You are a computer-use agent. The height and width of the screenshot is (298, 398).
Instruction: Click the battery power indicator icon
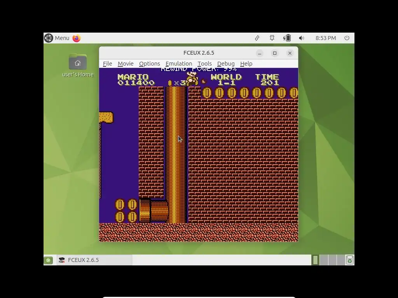tap(287, 38)
